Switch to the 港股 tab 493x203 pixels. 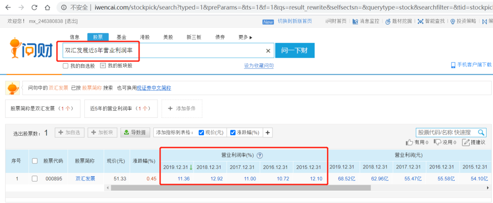pos(145,37)
